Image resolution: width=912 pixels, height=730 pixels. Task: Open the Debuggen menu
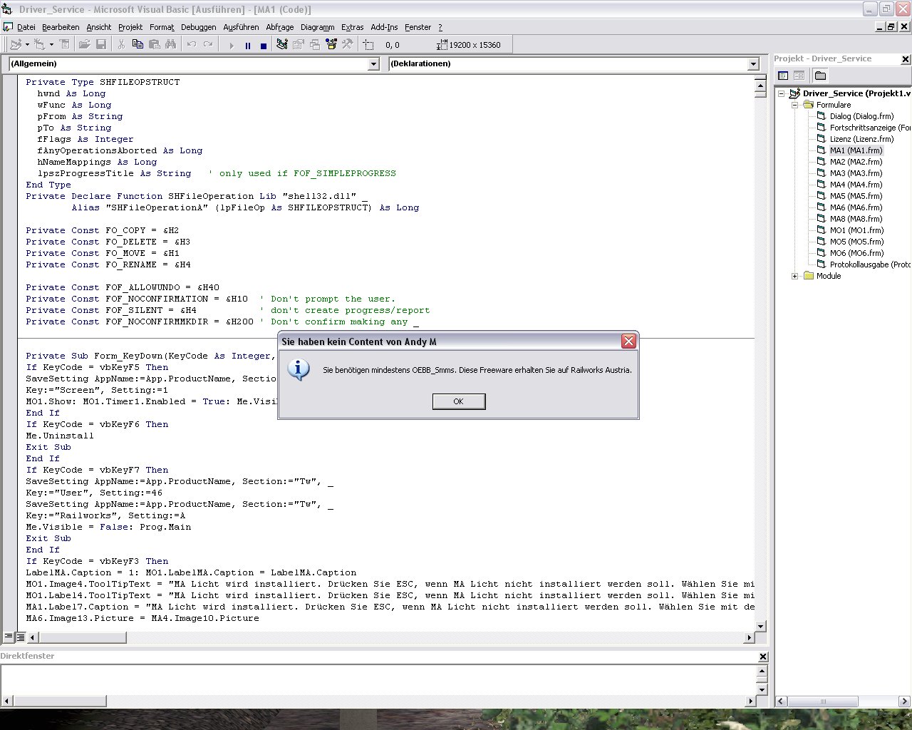[x=198, y=27]
